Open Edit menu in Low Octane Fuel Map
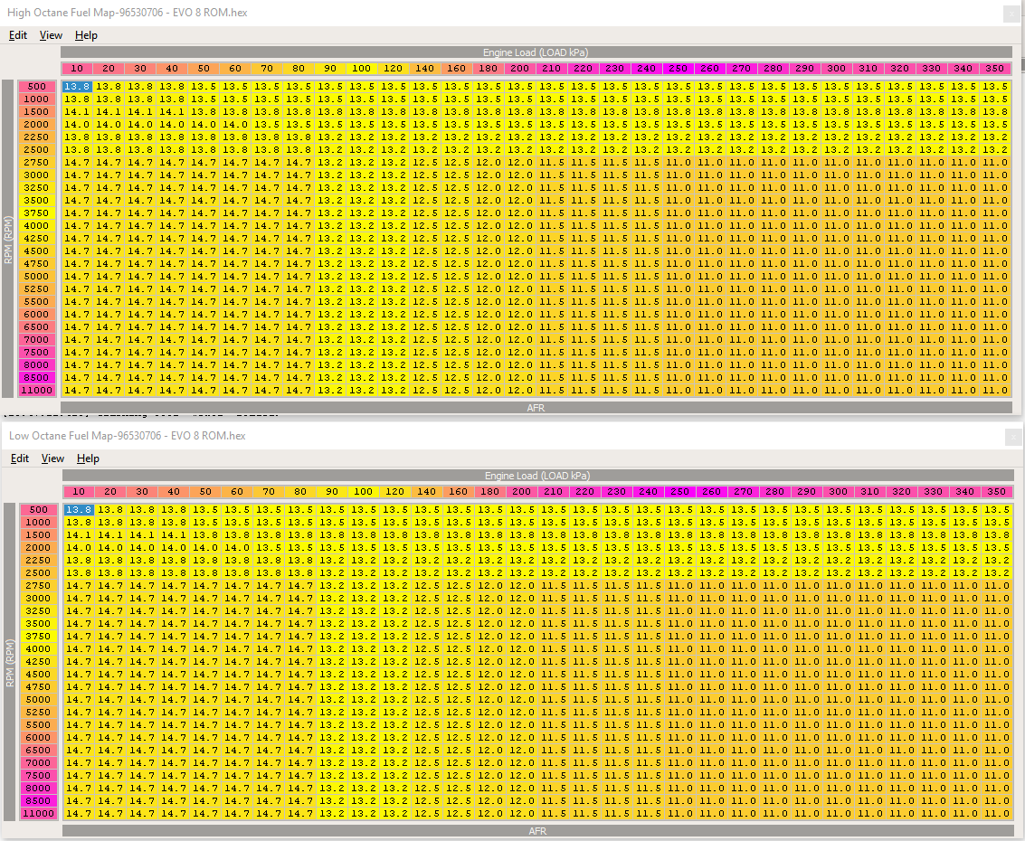Viewport: 1025px width, 841px height. [x=19, y=458]
